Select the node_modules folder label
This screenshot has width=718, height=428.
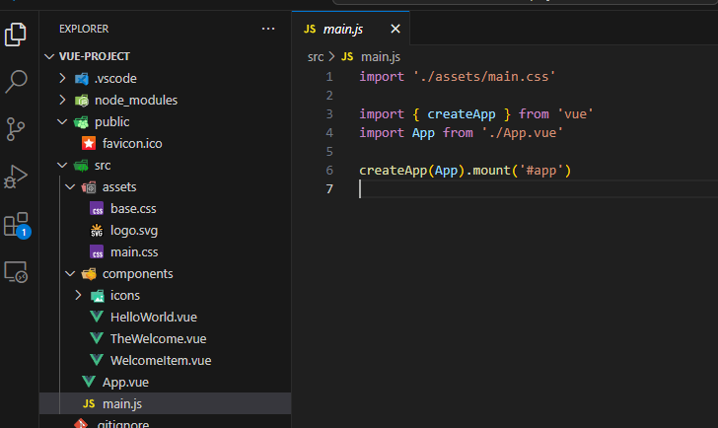(x=136, y=101)
